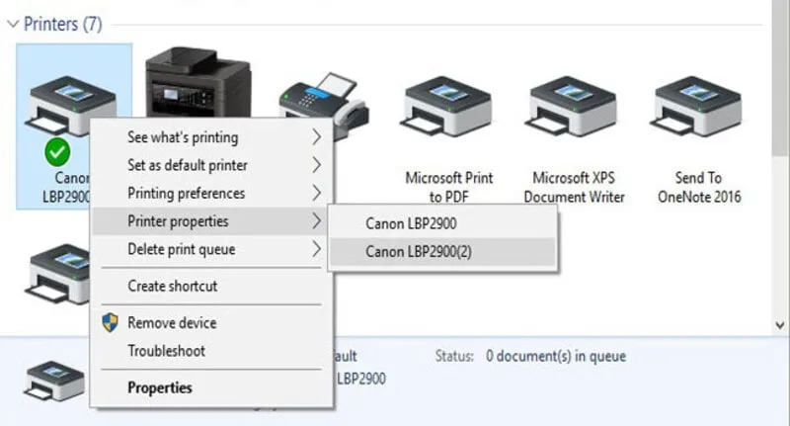Expand the Set as default printer arrow
Viewport: 790px width, 426px height.
pyautogui.click(x=316, y=165)
